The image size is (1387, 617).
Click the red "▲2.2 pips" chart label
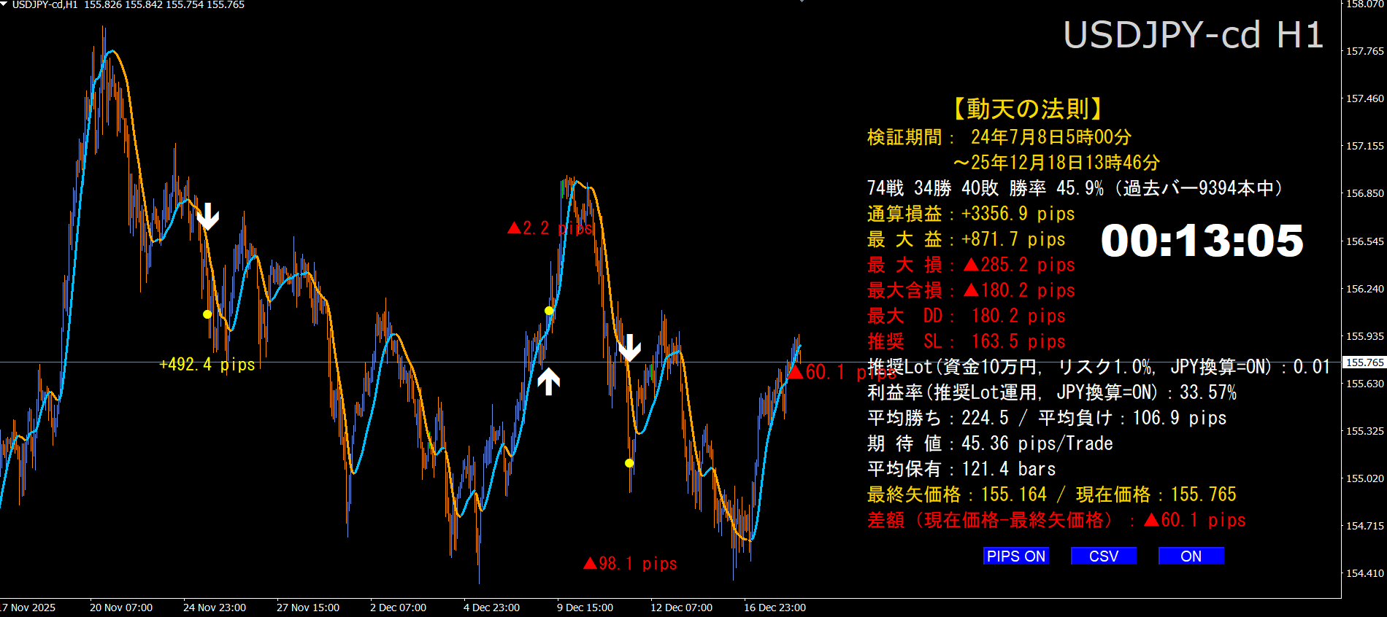(x=550, y=228)
